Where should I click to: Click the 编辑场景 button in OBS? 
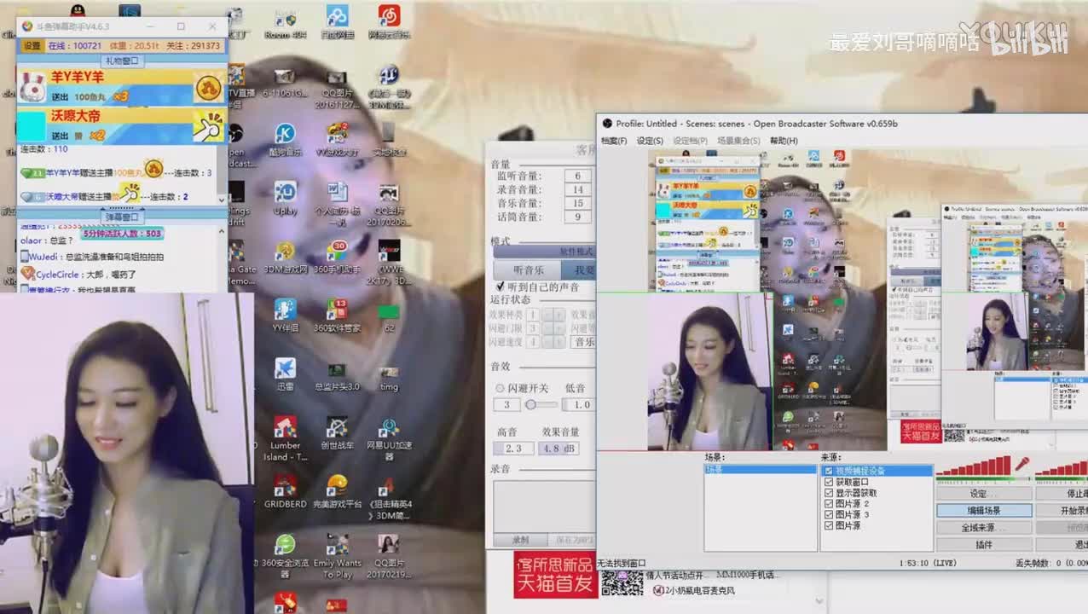tap(984, 510)
